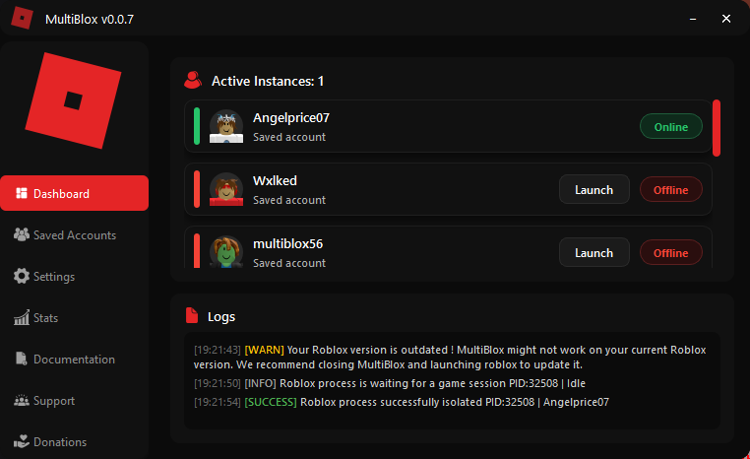The height and width of the screenshot is (459, 750).
Task: Click the Angelprice07 account name
Action: pos(290,118)
